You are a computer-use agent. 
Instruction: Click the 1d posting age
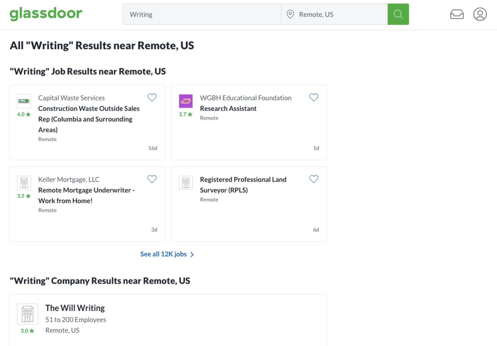(316, 148)
